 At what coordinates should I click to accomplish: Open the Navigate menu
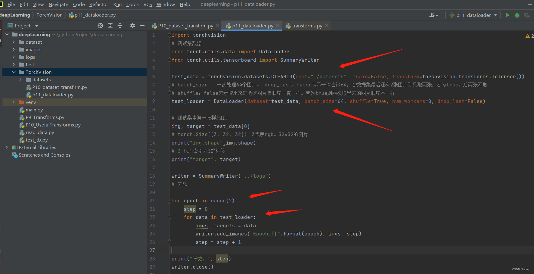pyautogui.click(x=58, y=4)
